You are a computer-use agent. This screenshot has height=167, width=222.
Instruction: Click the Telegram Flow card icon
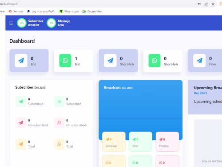pos(199,61)
